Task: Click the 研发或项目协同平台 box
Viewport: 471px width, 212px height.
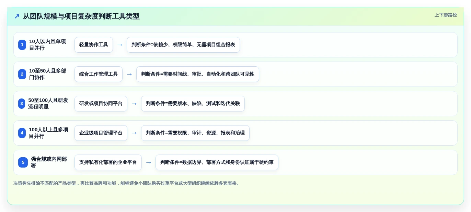Action: [x=101, y=104]
